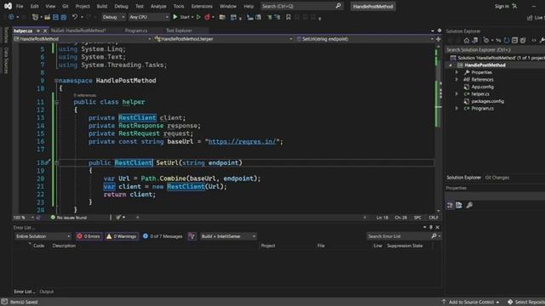Open the Build menu
Viewport: 545px width, 306px height.
tap(102, 6)
